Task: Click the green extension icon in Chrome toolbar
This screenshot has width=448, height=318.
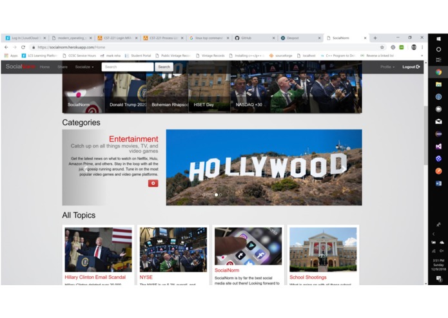Action: (402, 48)
